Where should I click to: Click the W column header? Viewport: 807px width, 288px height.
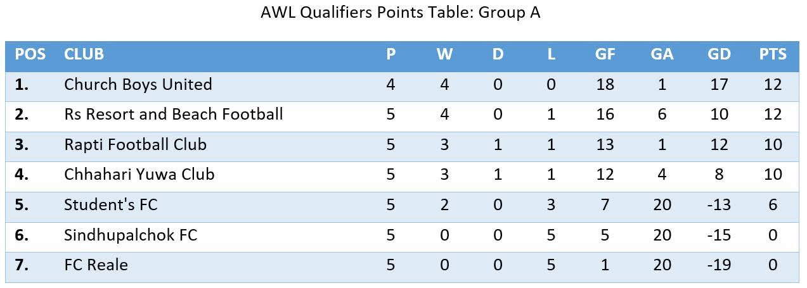[x=444, y=54]
